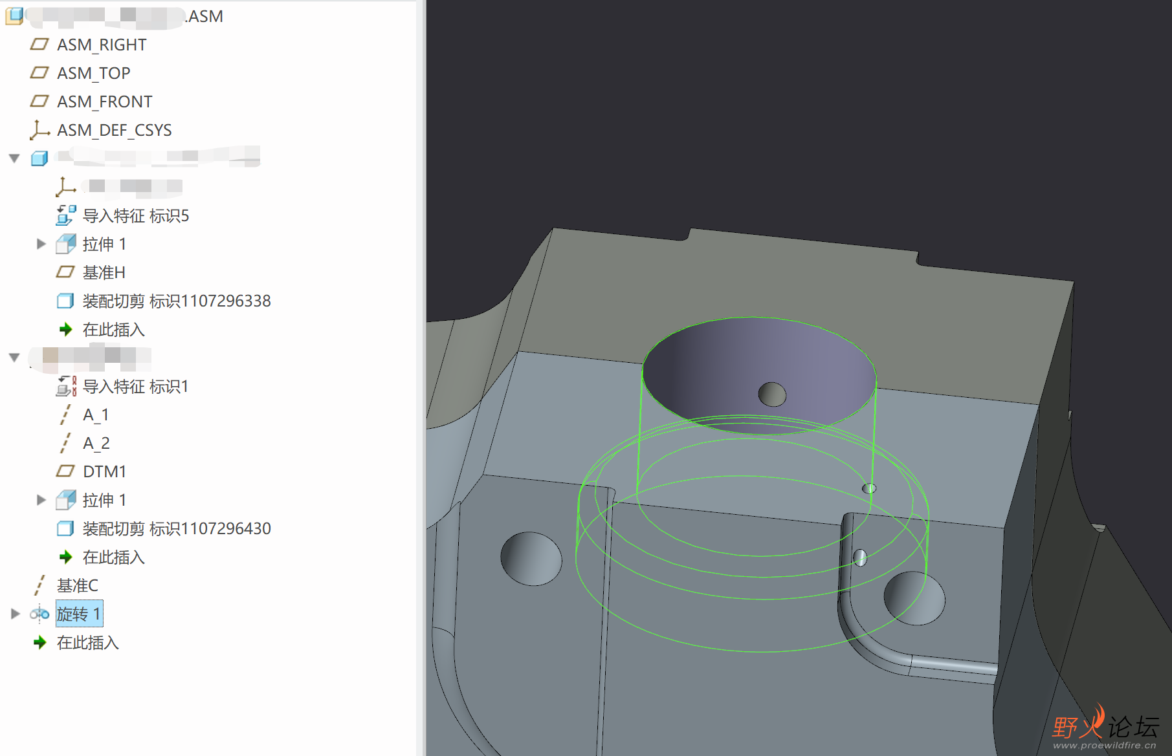Select the part cube icon below ASM_DEF_CSYS
1172x756 pixels.
(39, 158)
